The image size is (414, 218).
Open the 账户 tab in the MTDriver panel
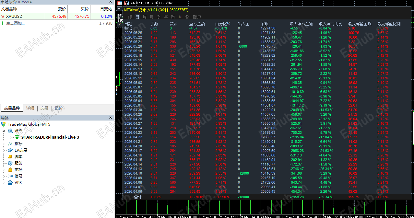(197, 17)
